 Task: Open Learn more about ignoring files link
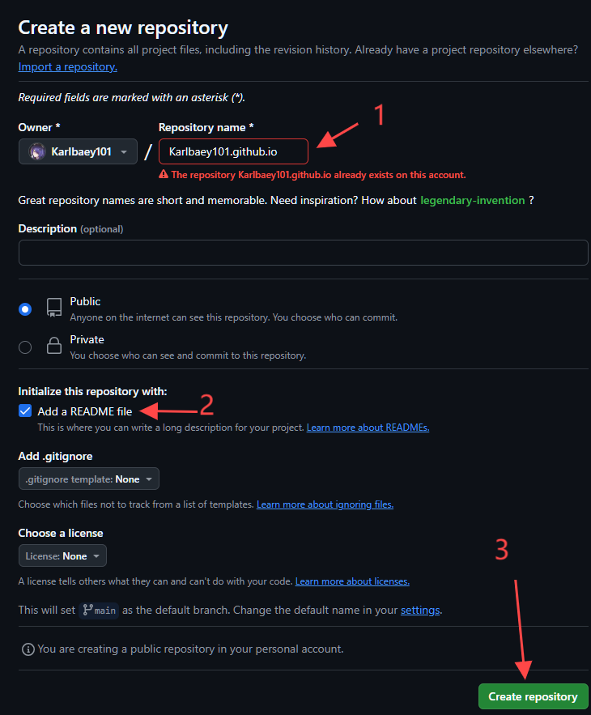325,504
